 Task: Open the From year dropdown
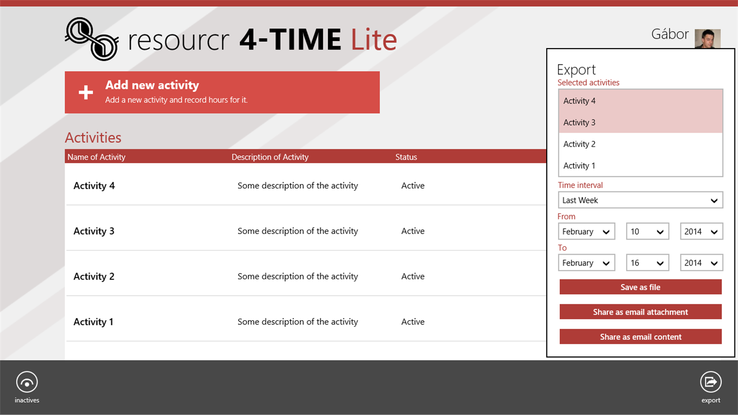pos(701,232)
